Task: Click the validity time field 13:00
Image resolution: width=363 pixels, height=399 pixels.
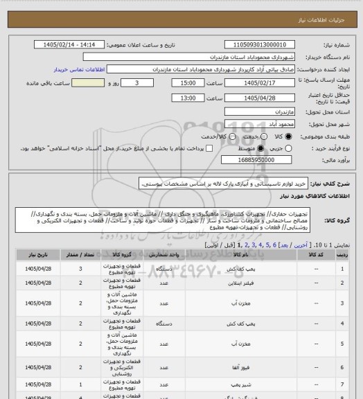Action: pyautogui.click(x=188, y=98)
